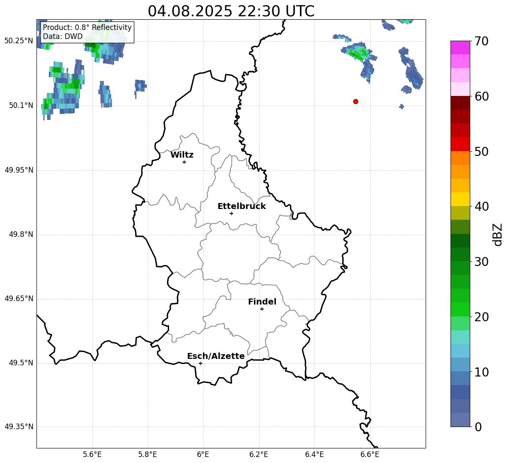Click the 50.1°N latitude label
Viewport: 508px width, 463px height.
click(x=21, y=106)
